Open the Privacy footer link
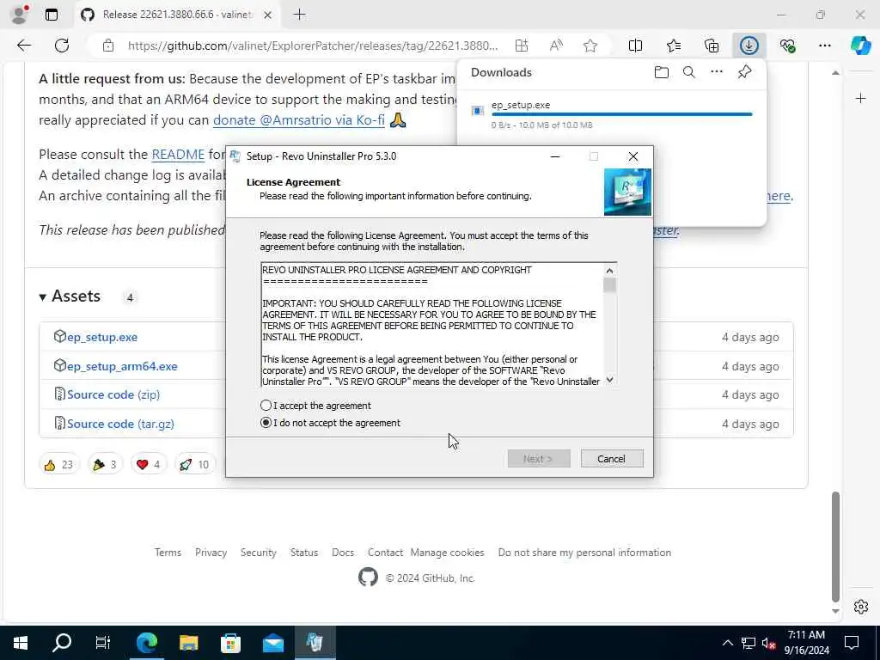 click(211, 553)
